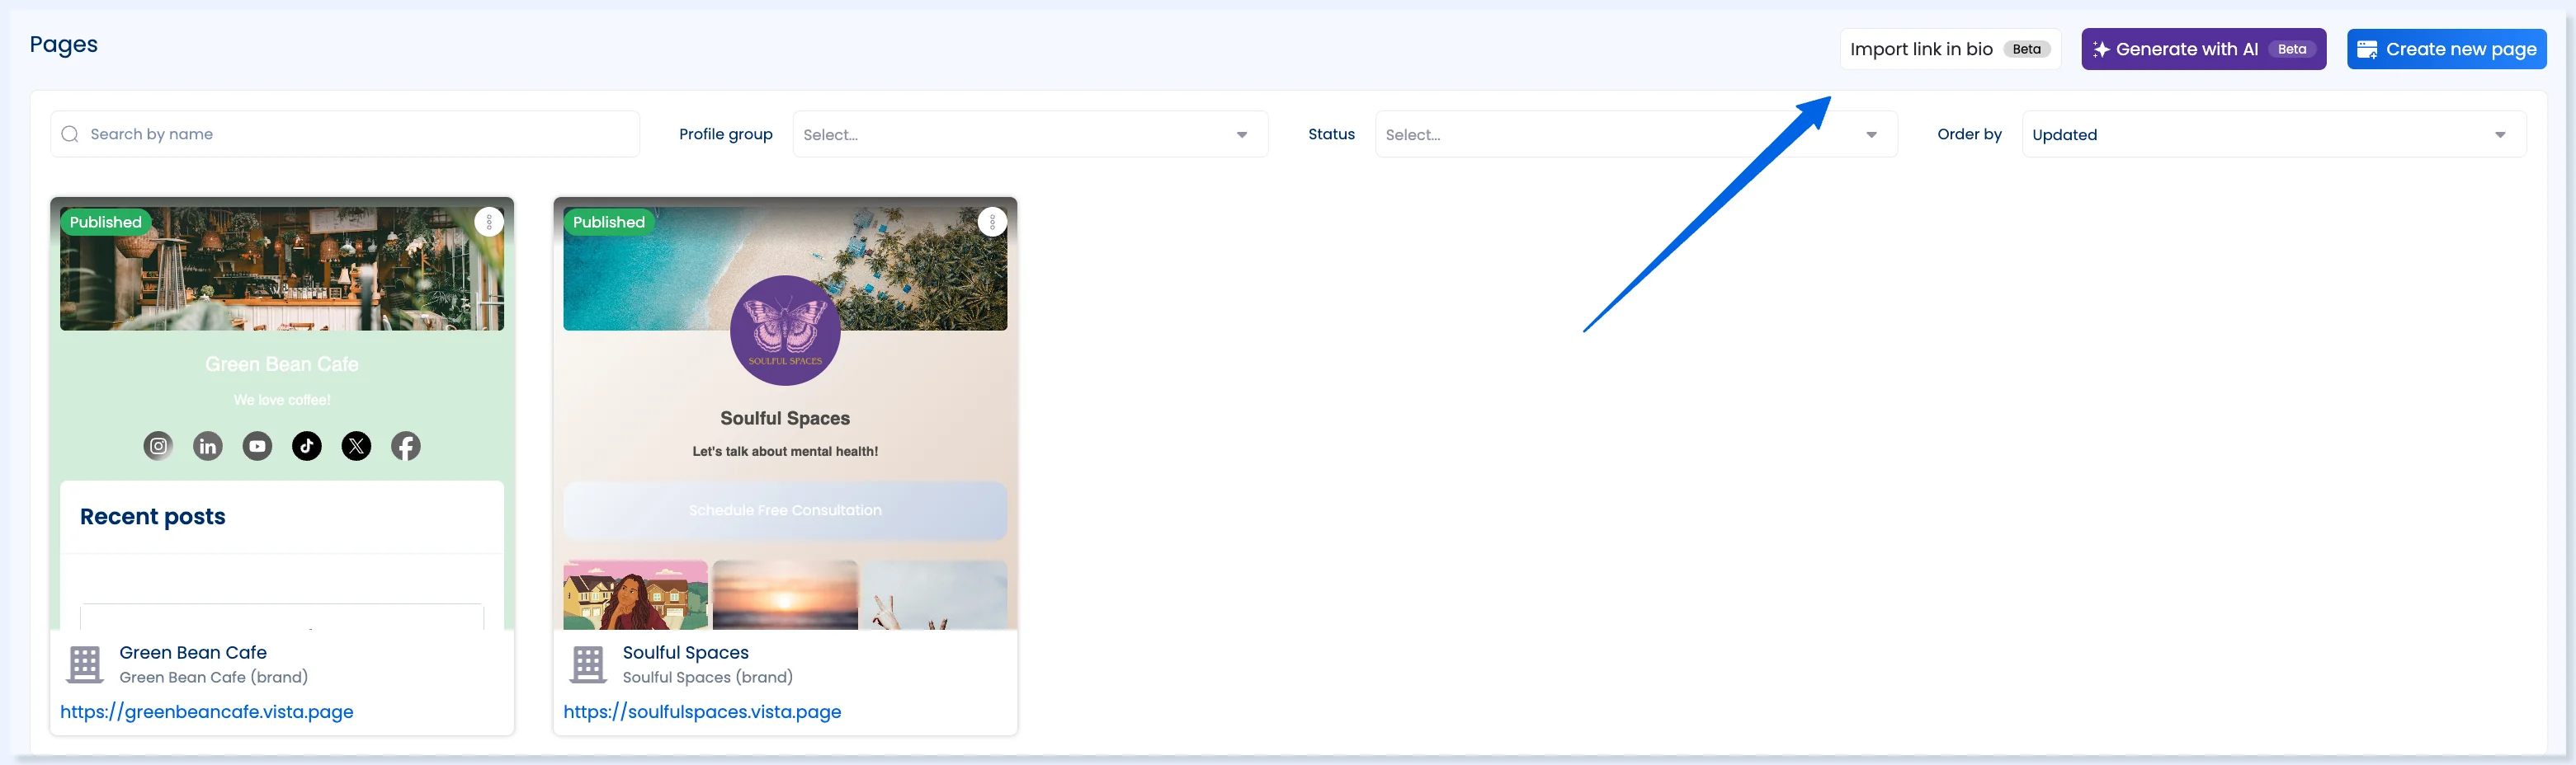Click the Facebook icon on Green Bean Cafe

(x=406, y=445)
